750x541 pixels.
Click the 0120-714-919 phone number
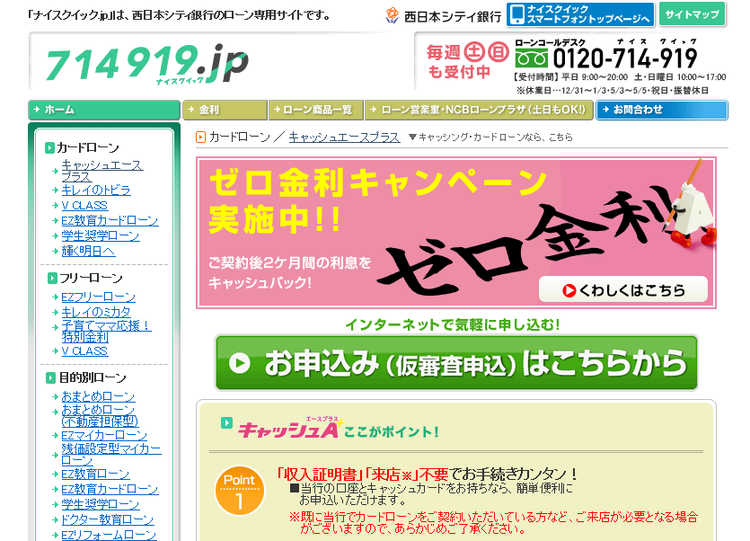pos(625,59)
